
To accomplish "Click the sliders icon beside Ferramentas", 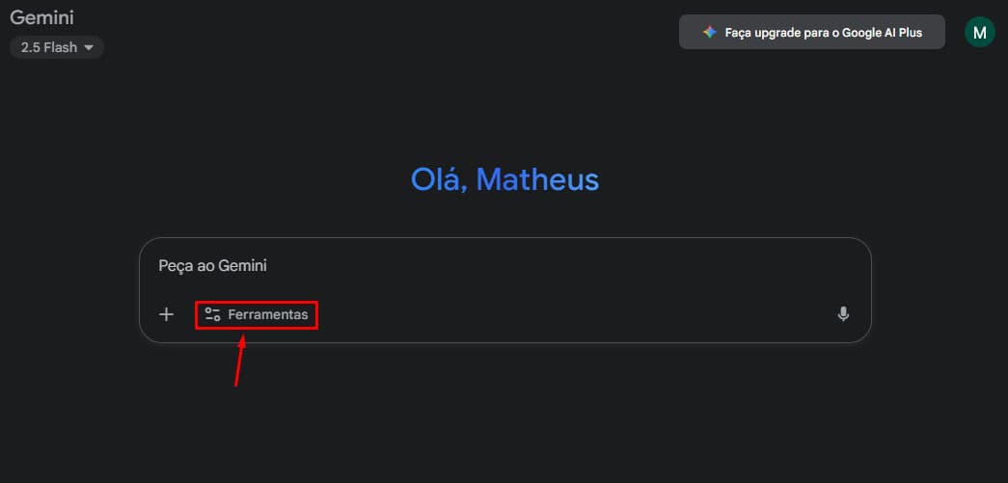I will pyautogui.click(x=213, y=314).
